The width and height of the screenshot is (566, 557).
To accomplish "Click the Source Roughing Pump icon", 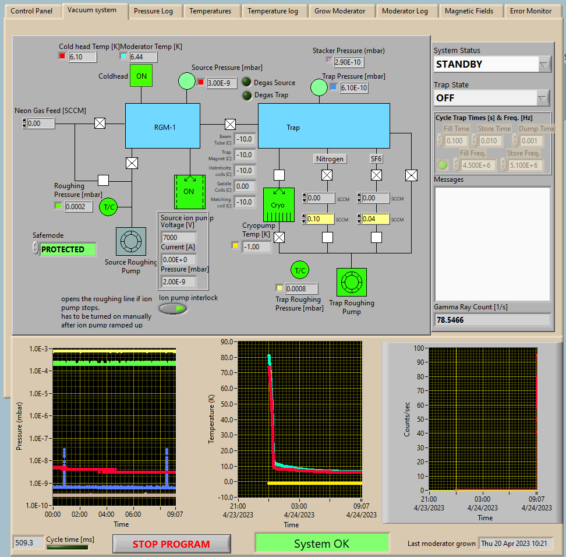I will coord(131,241).
